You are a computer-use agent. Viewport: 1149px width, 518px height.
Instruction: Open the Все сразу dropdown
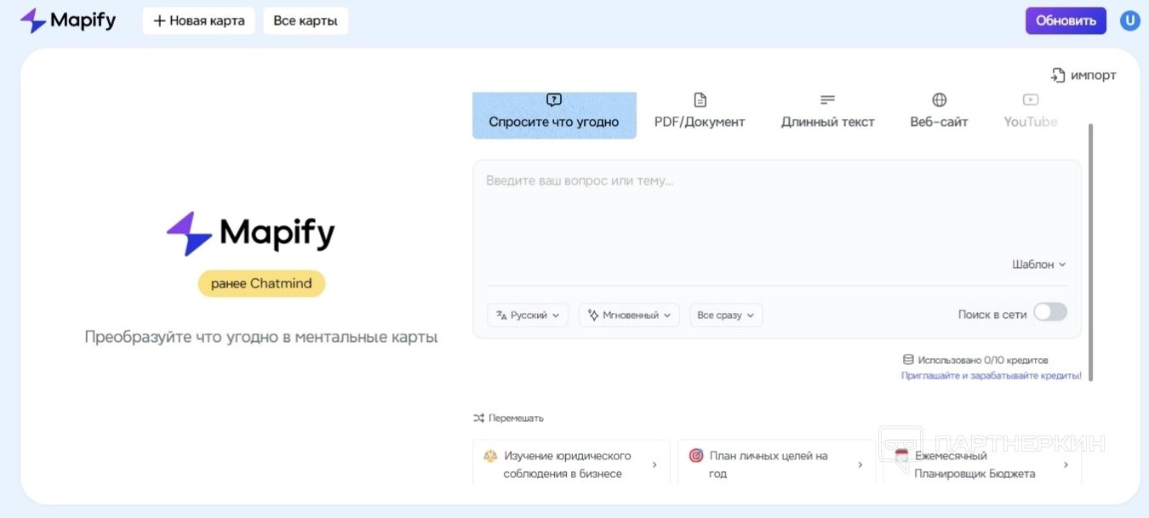click(x=726, y=315)
